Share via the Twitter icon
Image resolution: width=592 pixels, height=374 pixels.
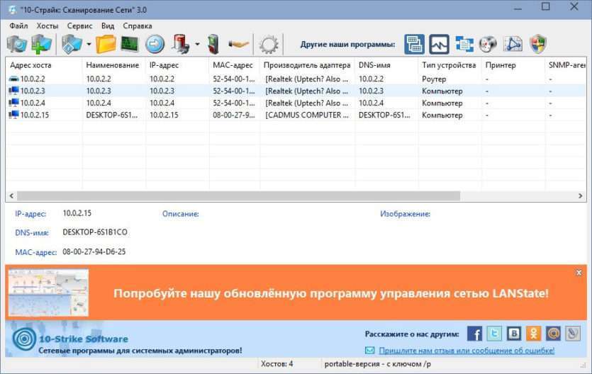click(494, 334)
